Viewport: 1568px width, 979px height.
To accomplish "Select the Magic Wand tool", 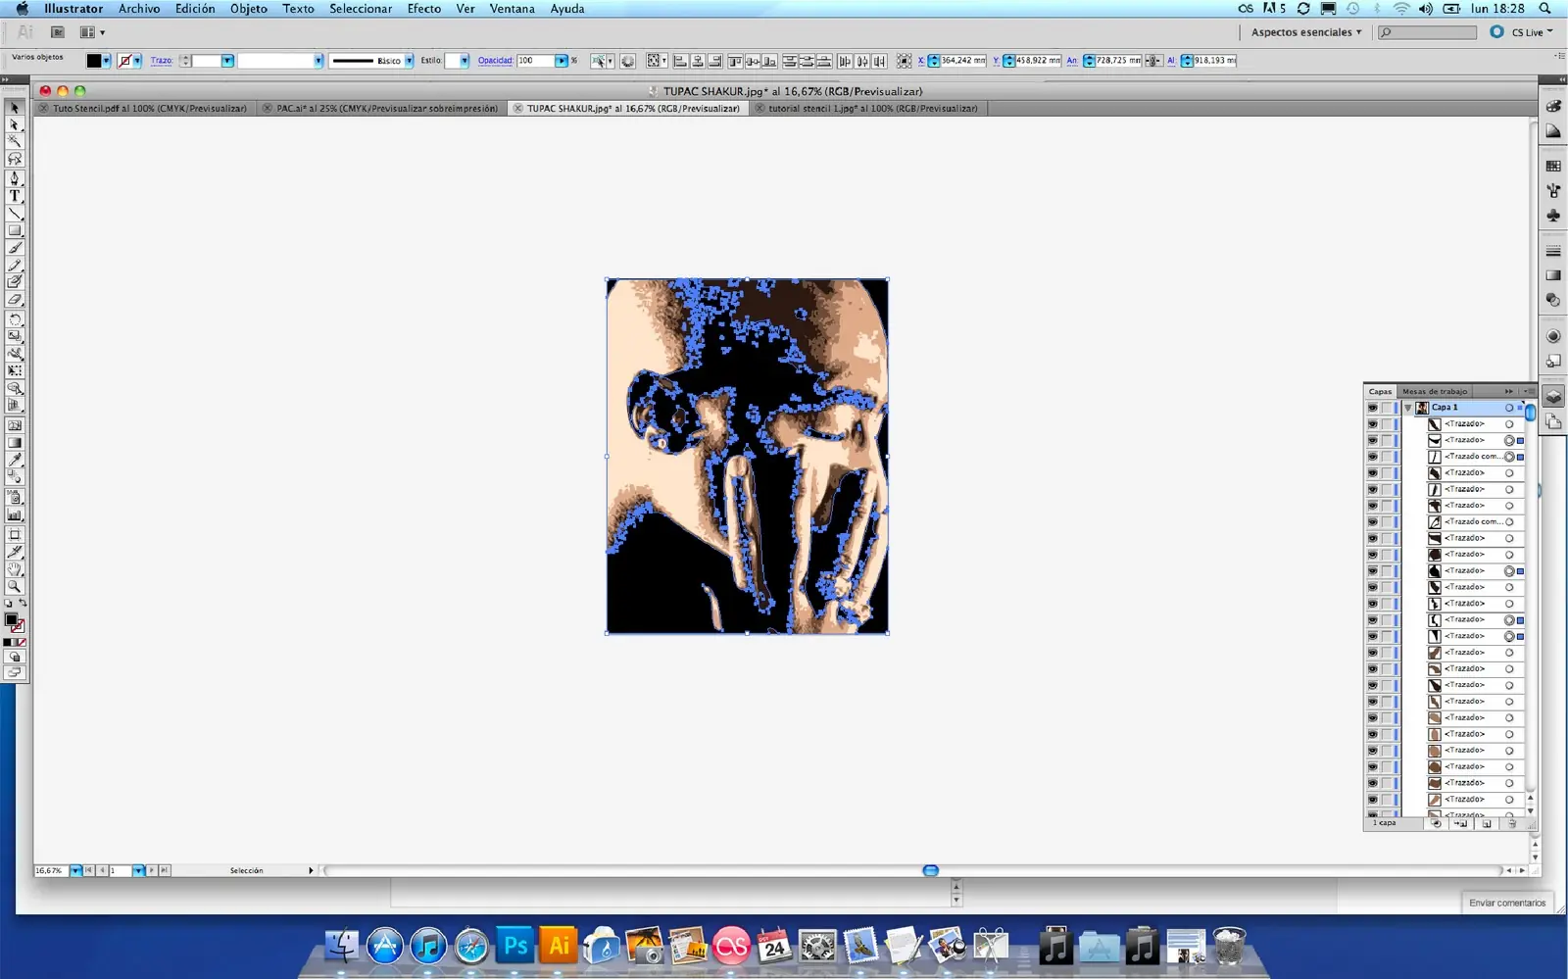I will coord(15,141).
